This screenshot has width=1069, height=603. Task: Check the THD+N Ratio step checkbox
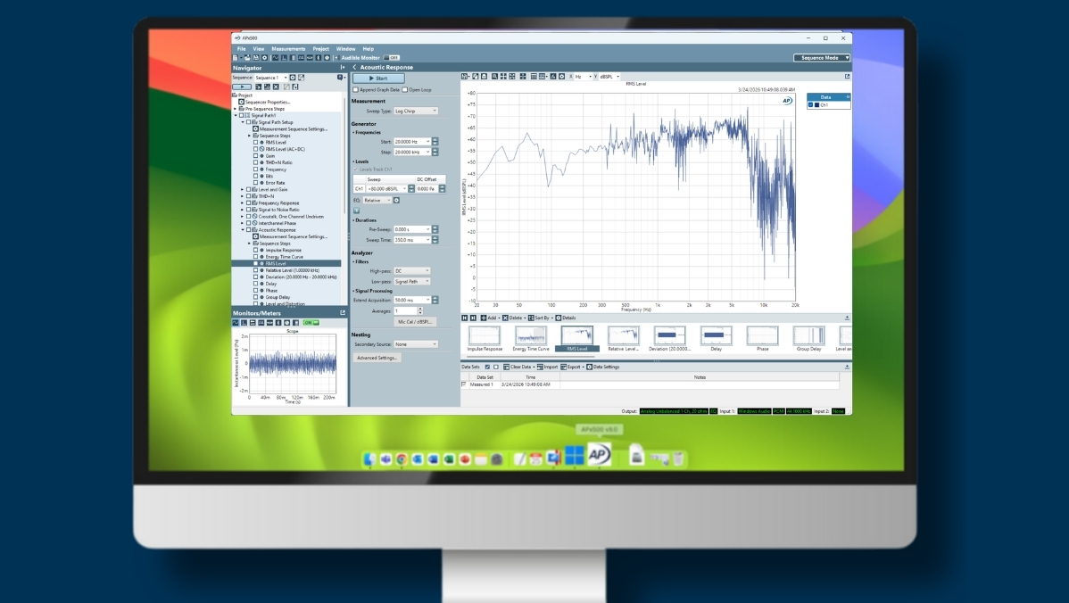(x=256, y=162)
